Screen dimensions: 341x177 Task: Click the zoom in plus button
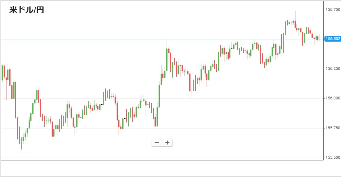(167, 142)
